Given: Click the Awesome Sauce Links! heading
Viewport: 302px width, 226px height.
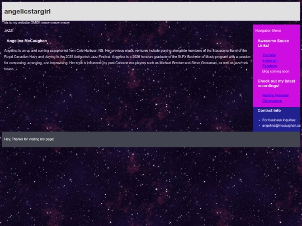Looking at the screenshot, I should click(273, 43).
